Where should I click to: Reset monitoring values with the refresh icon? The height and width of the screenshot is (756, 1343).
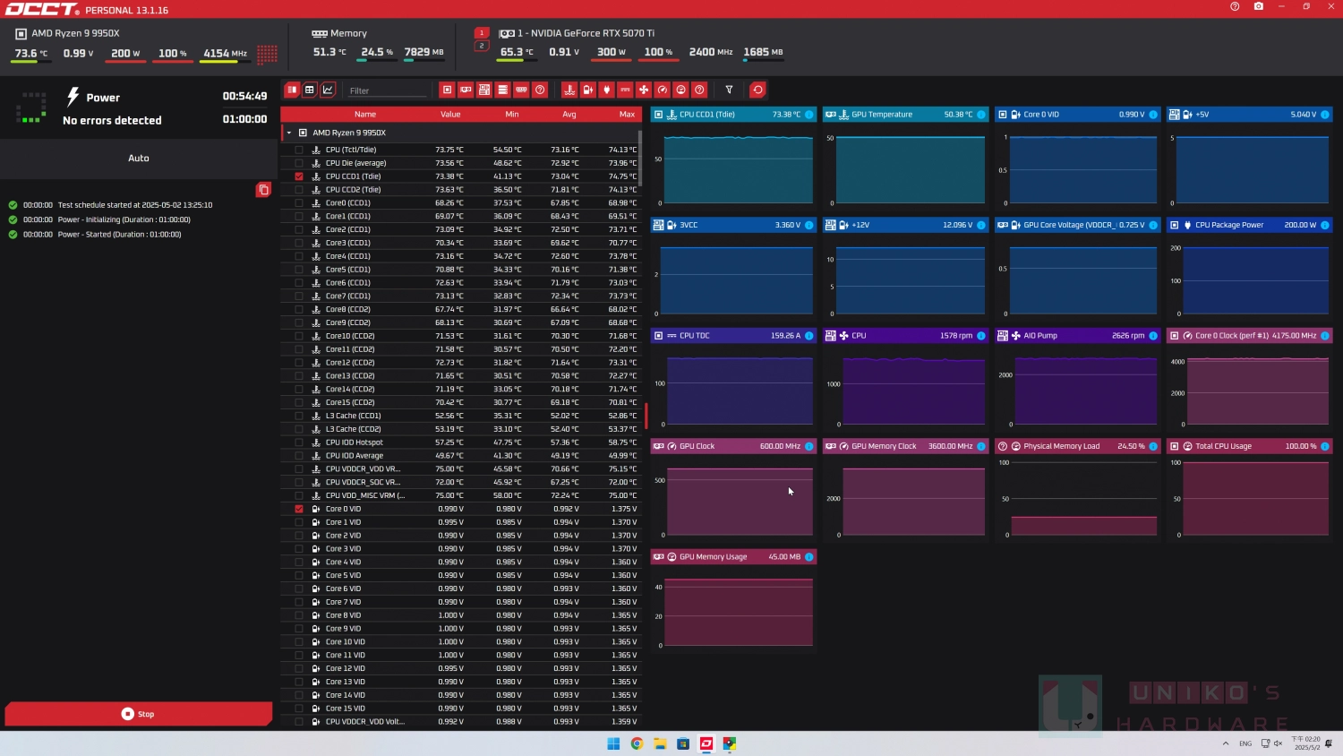(757, 90)
